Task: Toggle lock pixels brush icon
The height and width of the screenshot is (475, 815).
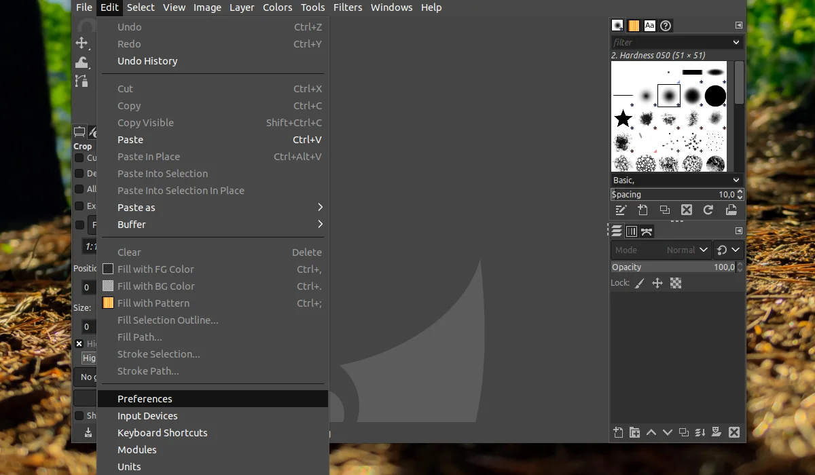Action: point(639,283)
